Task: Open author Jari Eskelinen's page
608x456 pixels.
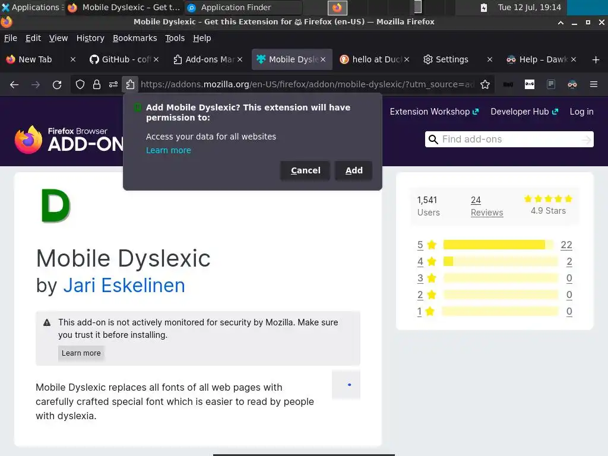Action: click(123, 286)
